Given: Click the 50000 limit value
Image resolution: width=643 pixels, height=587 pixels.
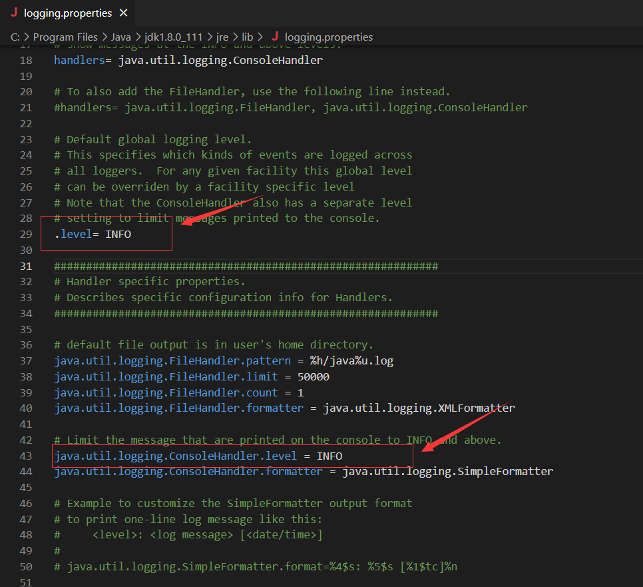Looking at the screenshot, I should point(314,377).
